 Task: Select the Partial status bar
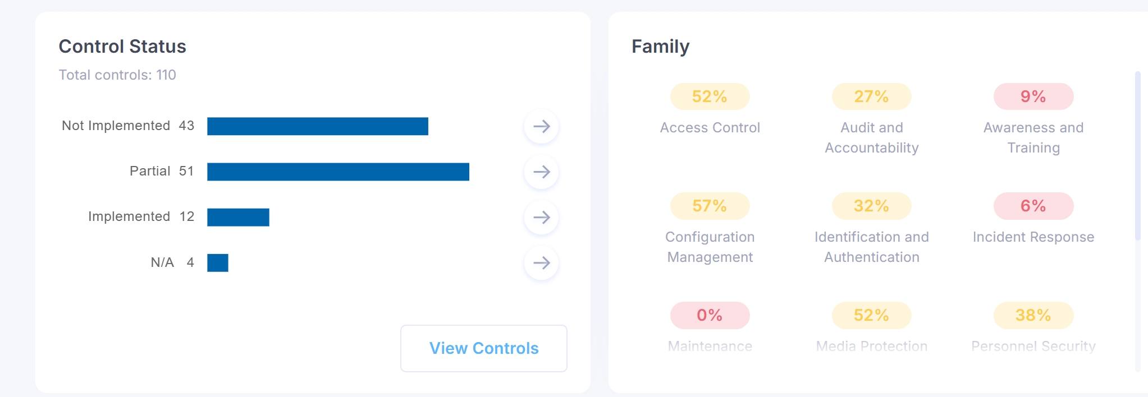click(338, 172)
